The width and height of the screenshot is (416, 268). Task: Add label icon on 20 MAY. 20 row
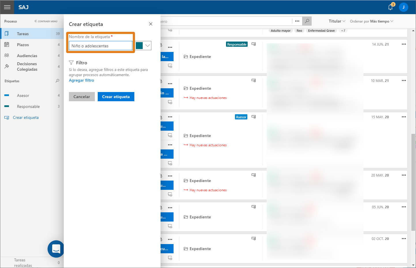pyautogui.click(x=254, y=175)
